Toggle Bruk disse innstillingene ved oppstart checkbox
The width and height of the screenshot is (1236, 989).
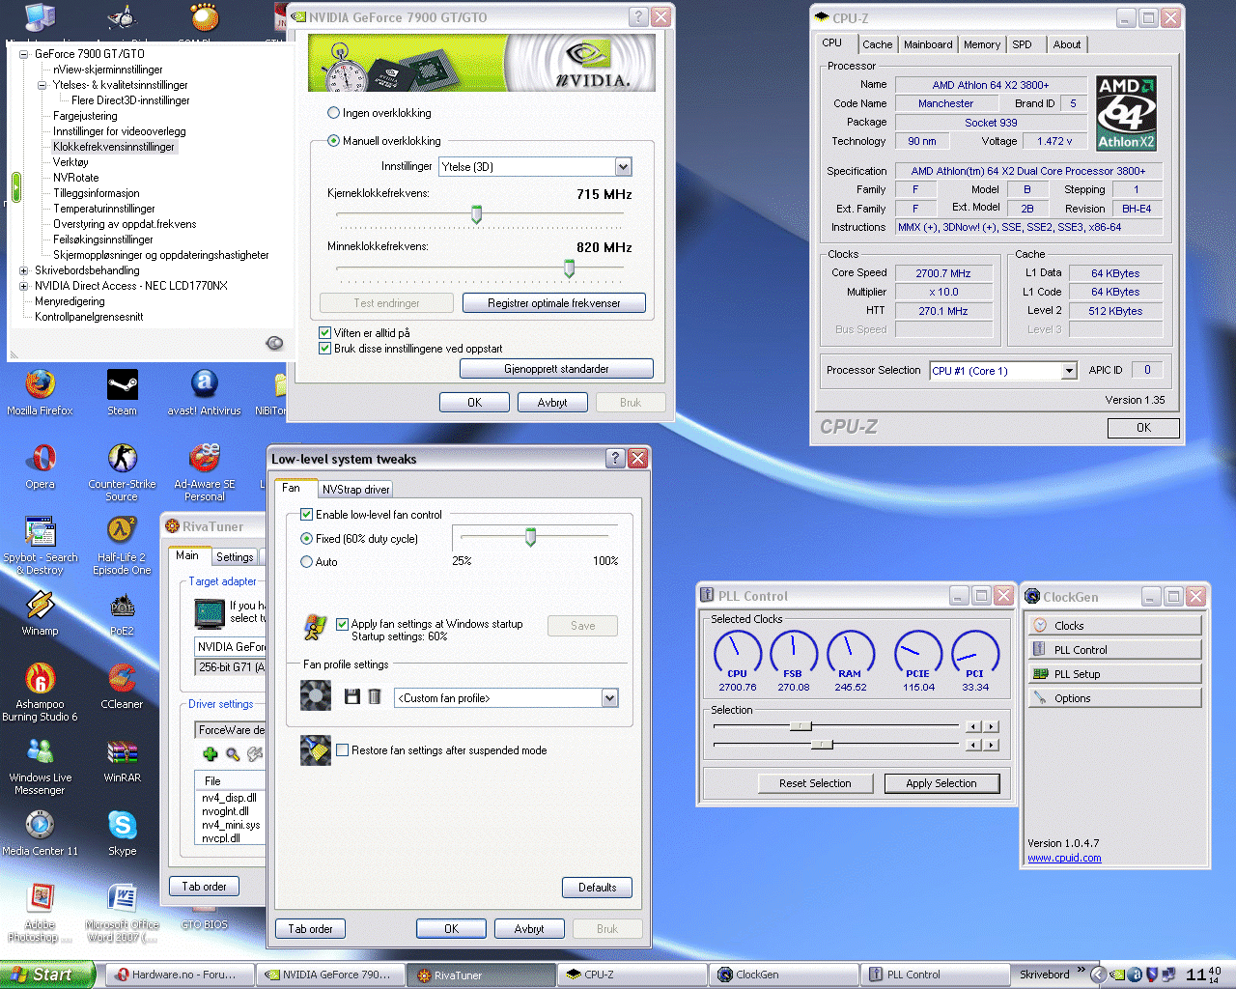pyautogui.click(x=324, y=349)
